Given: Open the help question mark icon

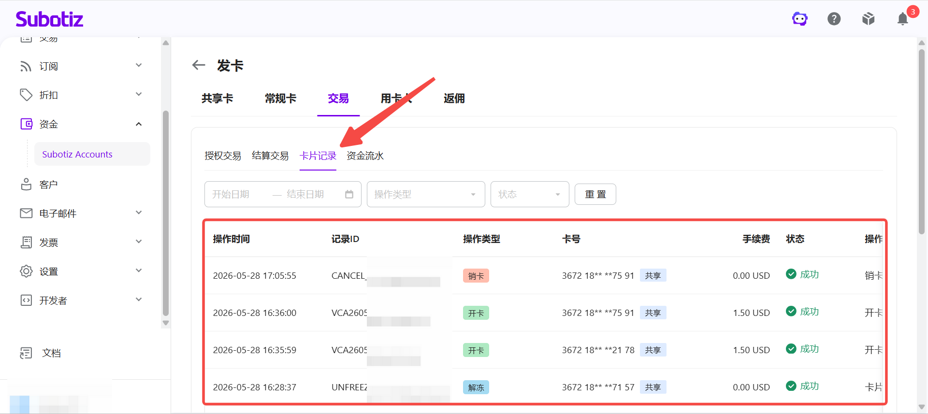Looking at the screenshot, I should 834,19.
